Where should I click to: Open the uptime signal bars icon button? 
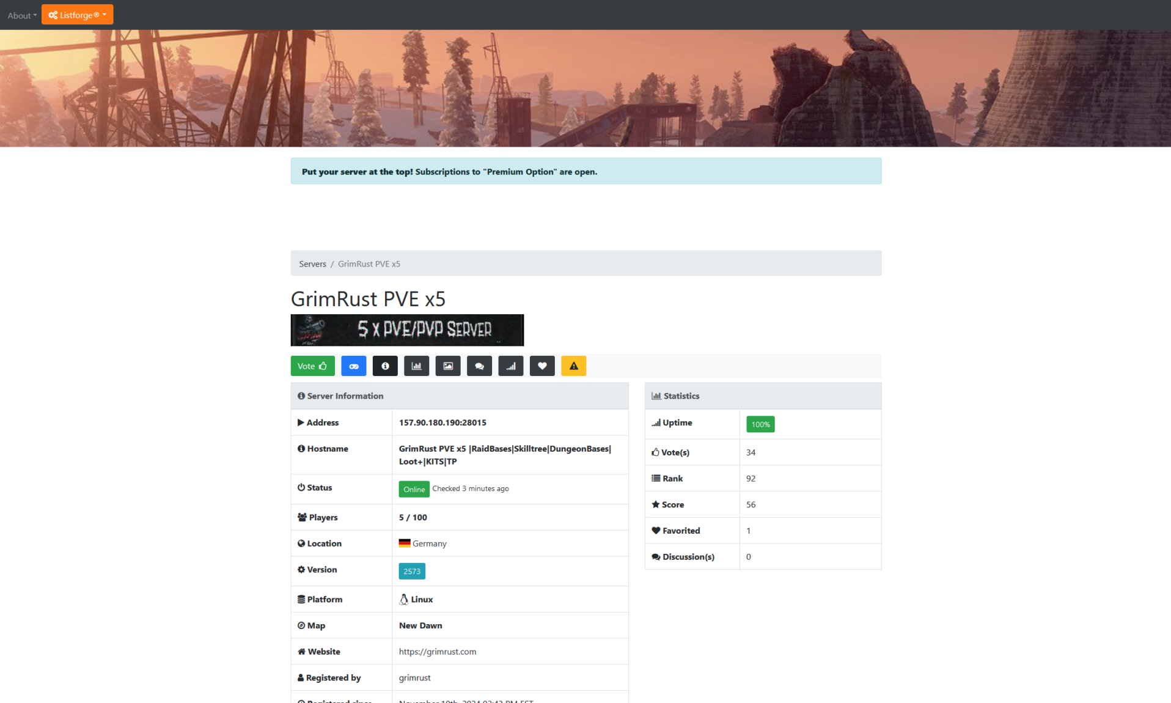511,366
